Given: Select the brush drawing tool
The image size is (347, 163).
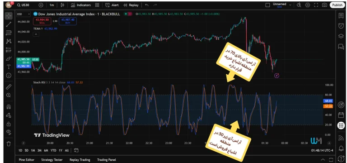Looking at the screenshot, I should click(9, 58).
